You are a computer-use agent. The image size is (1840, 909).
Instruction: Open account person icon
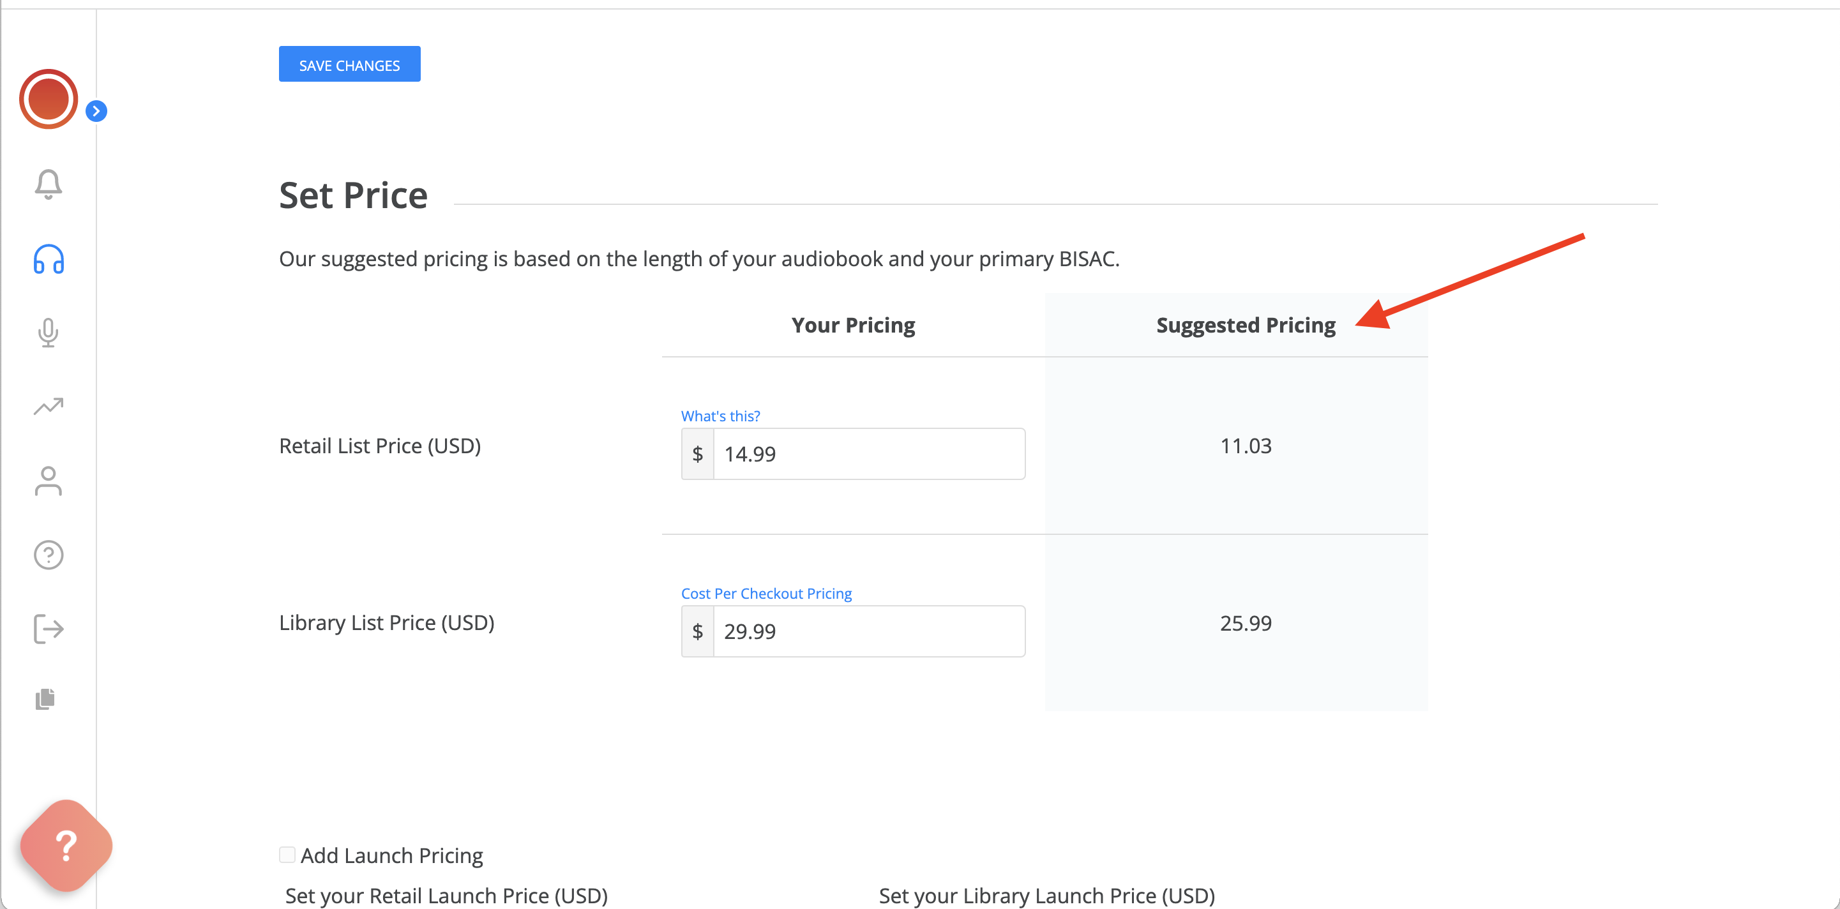(48, 481)
